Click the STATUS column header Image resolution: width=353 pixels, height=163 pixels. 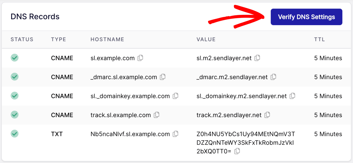(x=22, y=39)
